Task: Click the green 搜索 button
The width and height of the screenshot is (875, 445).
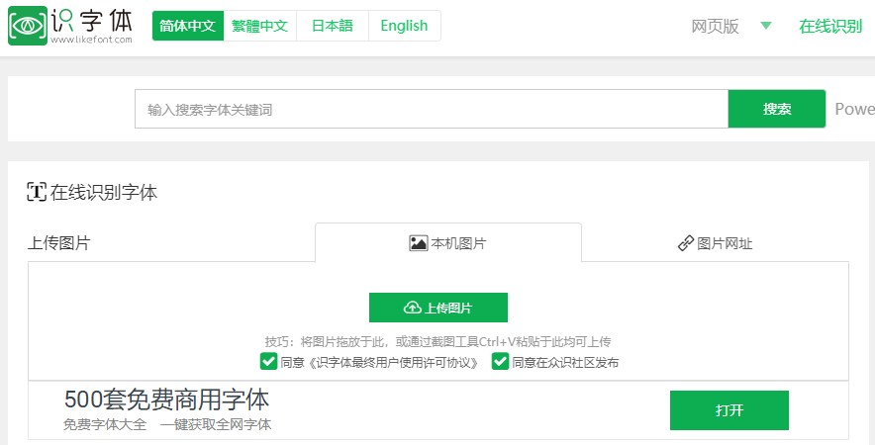Action: click(x=777, y=109)
